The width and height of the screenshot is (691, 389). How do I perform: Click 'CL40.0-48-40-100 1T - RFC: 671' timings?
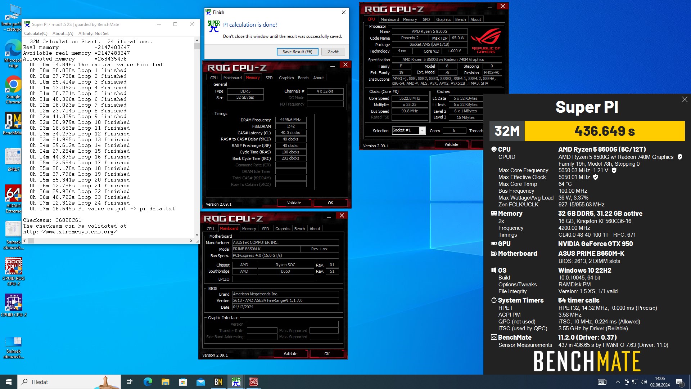597,235
